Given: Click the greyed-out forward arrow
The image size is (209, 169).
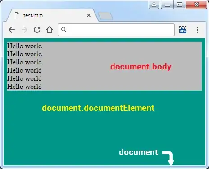Looking at the screenshot, I should (24, 30).
